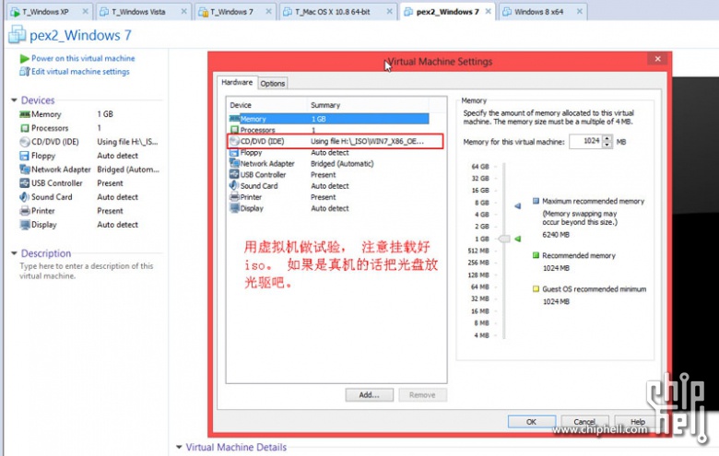This screenshot has width=719, height=456.
Task: Increase memory with the spinner up arrow
Action: click(607, 138)
